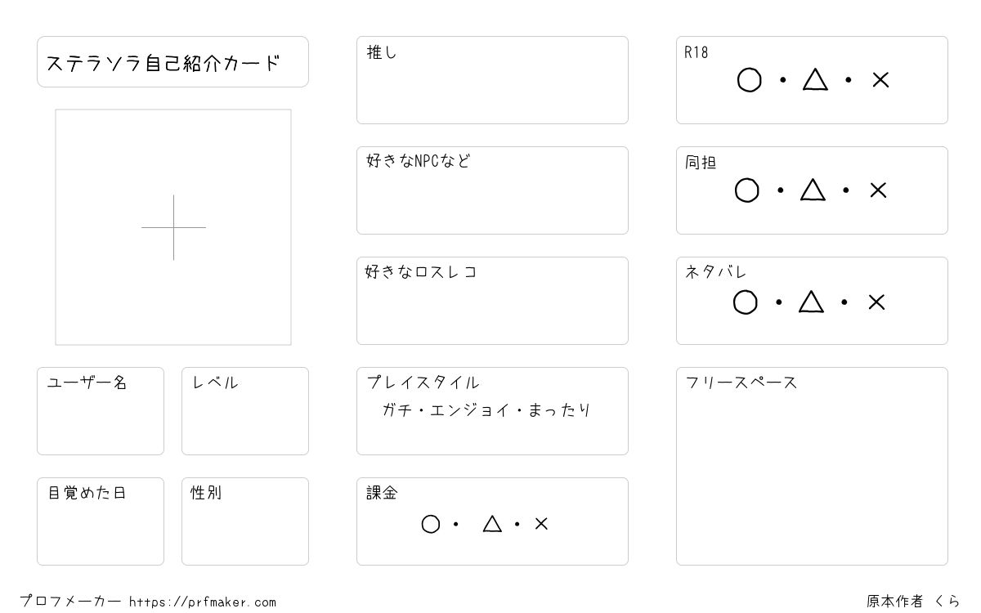Select the triangle symbol under R18

tap(815, 79)
